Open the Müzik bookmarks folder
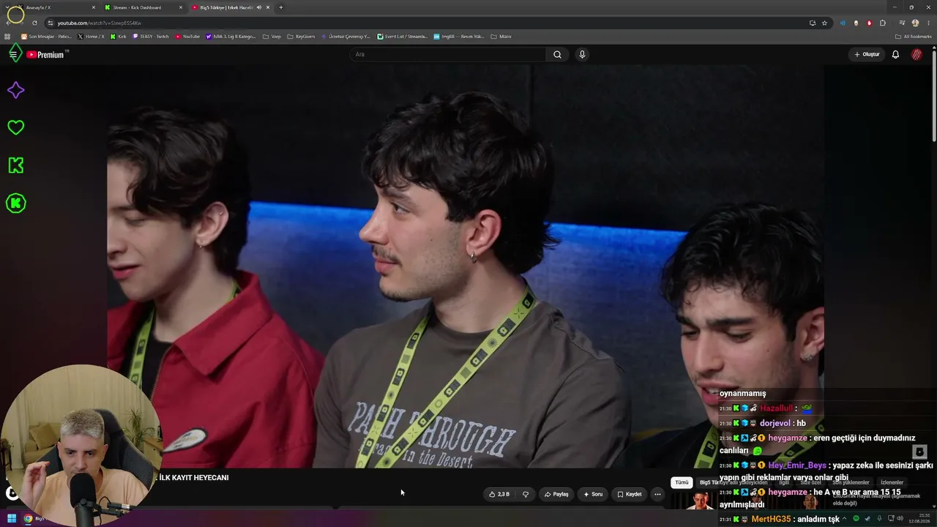This screenshot has width=937, height=527. [501, 37]
